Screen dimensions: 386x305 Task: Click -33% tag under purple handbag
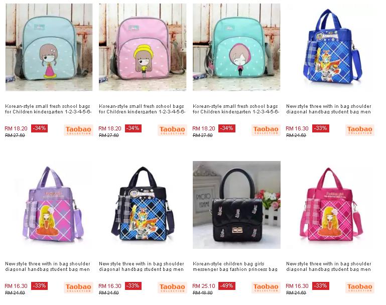(39, 286)
